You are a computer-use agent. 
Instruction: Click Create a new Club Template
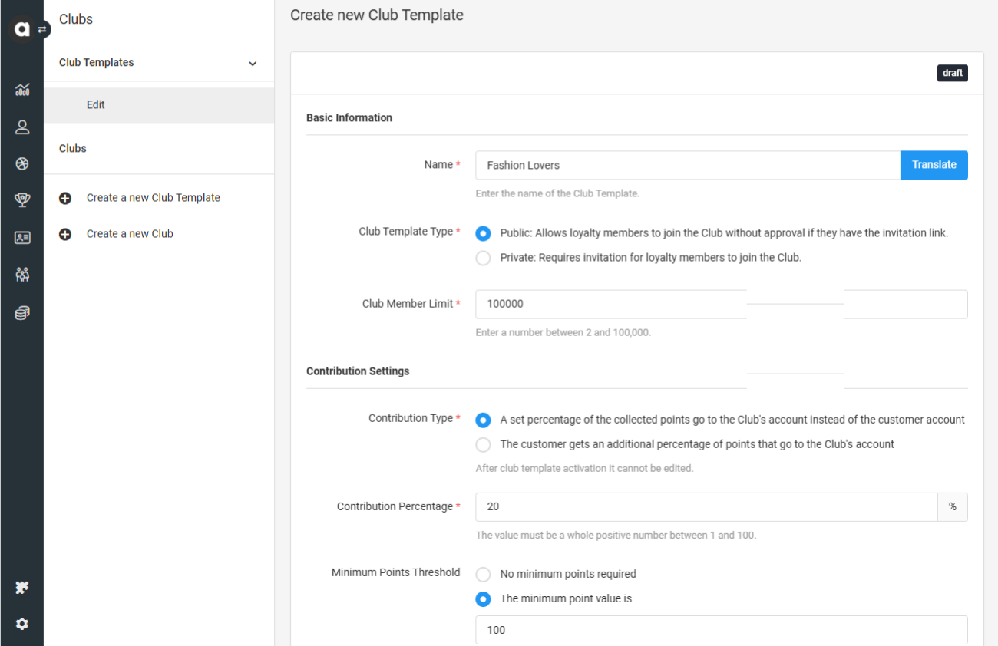(x=153, y=198)
